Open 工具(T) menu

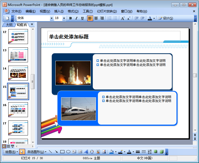tap(88, 11)
